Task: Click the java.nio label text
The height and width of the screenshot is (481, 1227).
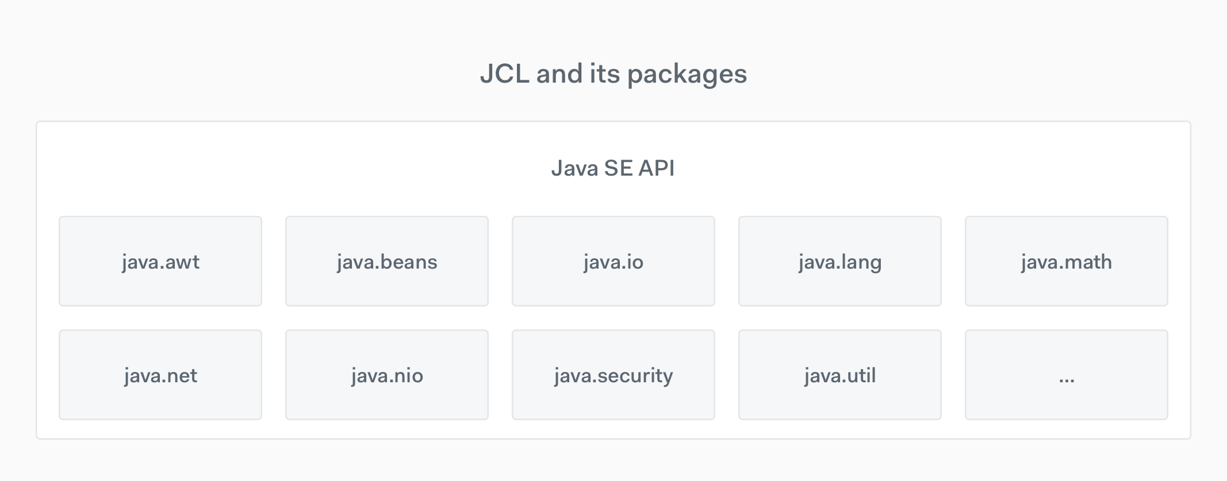Action: click(387, 376)
